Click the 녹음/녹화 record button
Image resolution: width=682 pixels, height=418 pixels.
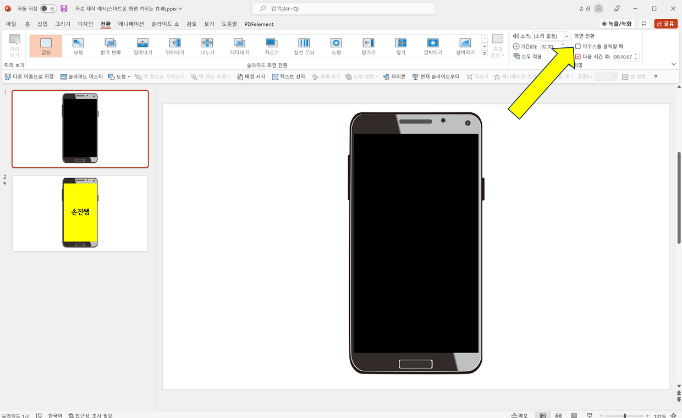click(617, 24)
